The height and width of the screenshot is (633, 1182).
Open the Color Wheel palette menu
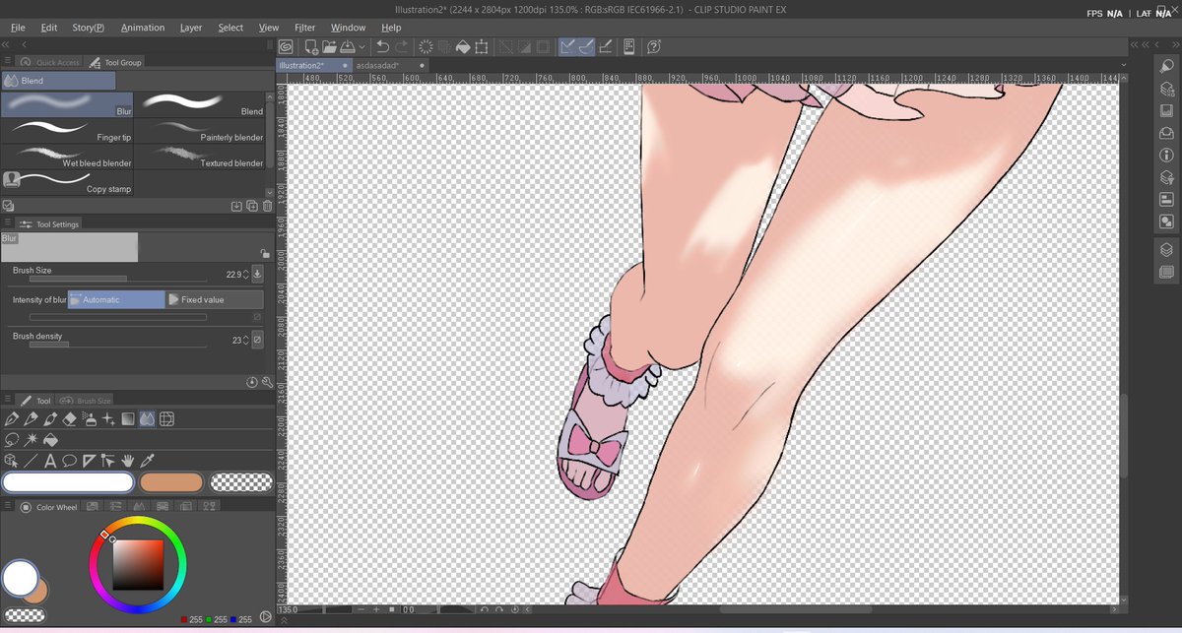(x=9, y=506)
